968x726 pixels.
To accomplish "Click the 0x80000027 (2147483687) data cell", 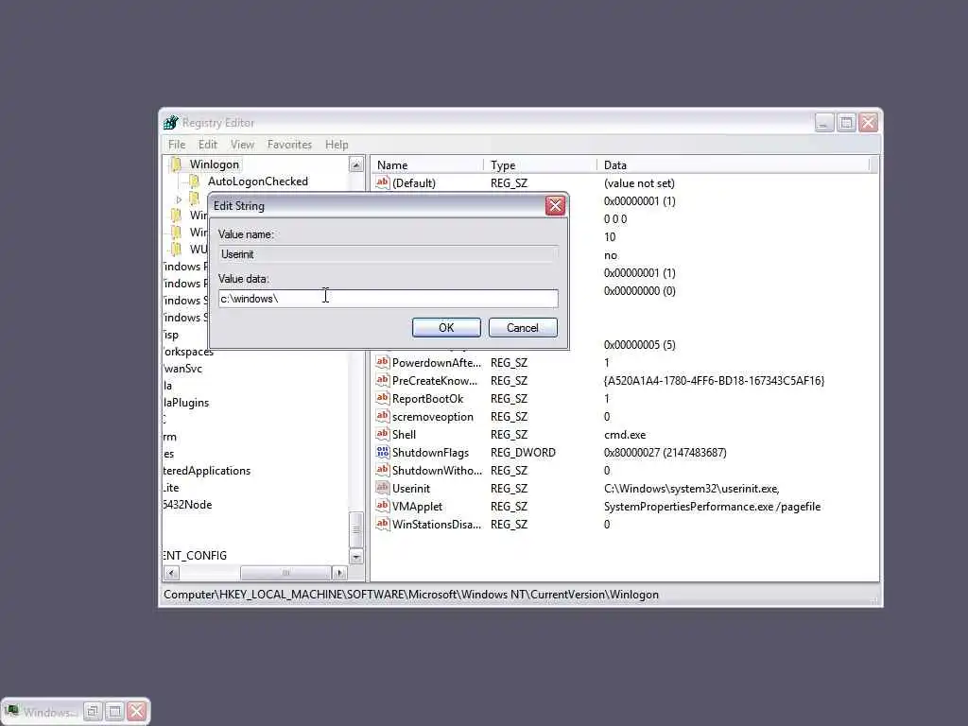I will click(665, 453).
